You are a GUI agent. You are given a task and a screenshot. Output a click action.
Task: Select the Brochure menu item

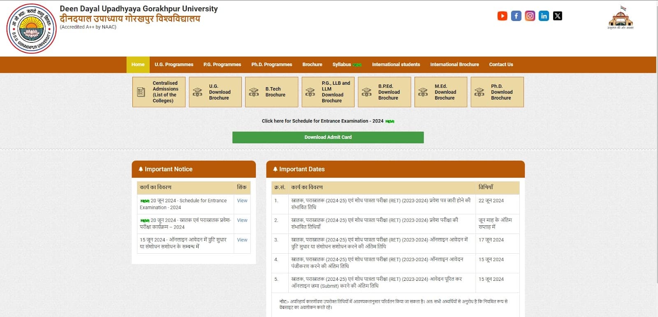pyautogui.click(x=312, y=65)
